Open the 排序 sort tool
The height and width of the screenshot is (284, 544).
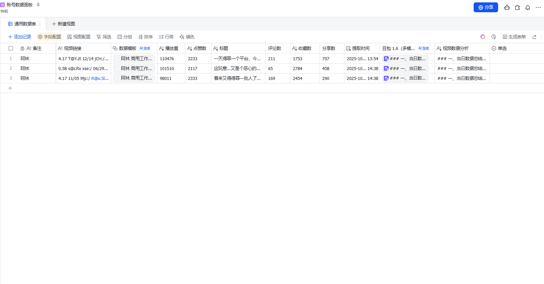(x=146, y=37)
